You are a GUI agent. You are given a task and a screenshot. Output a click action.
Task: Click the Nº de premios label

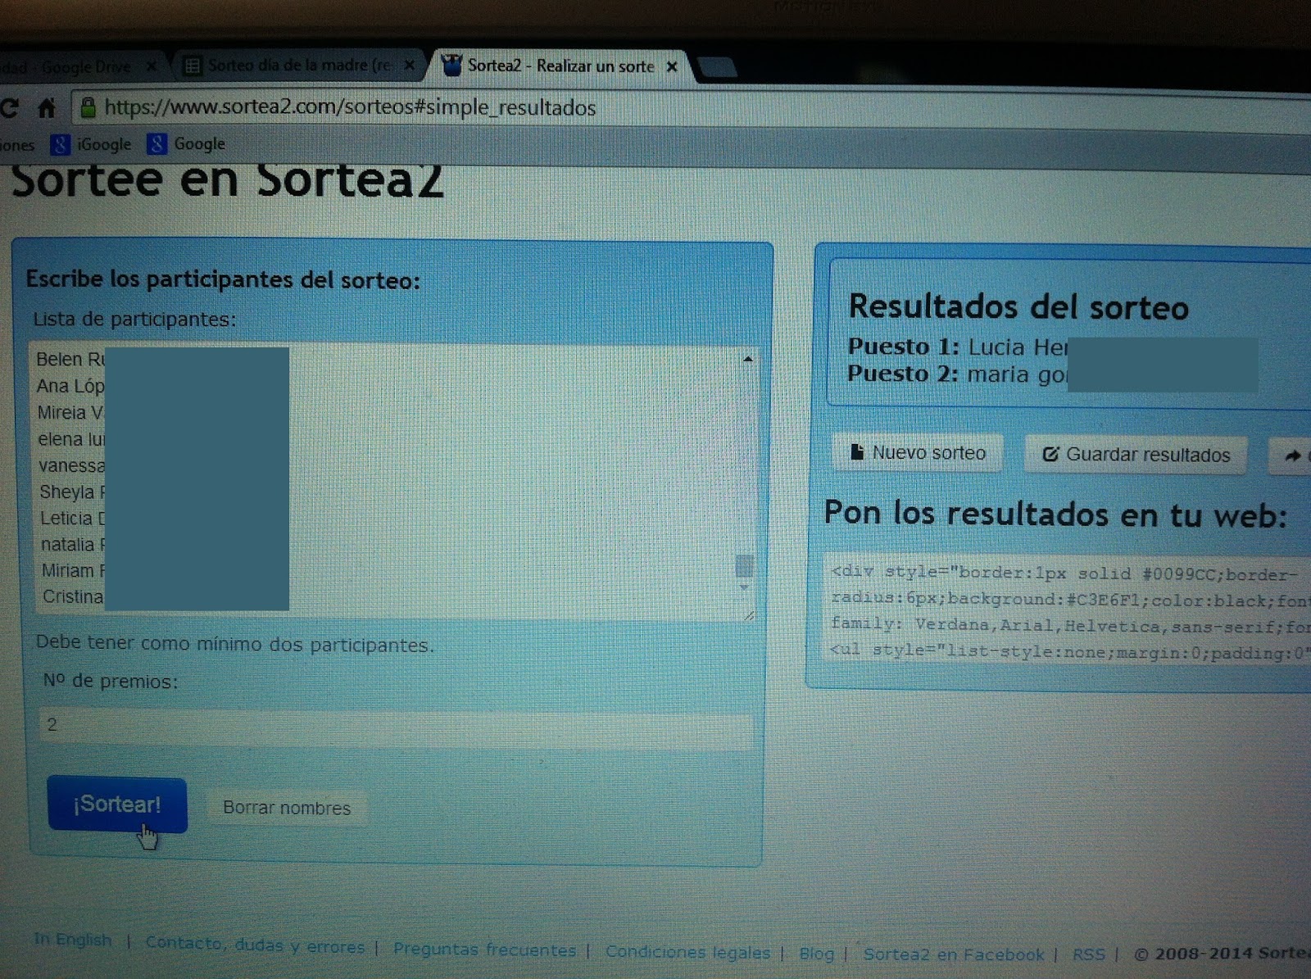pyautogui.click(x=111, y=681)
